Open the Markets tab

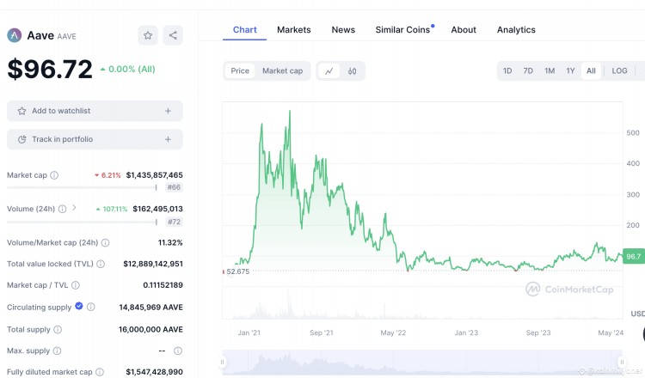coord(293,29)
